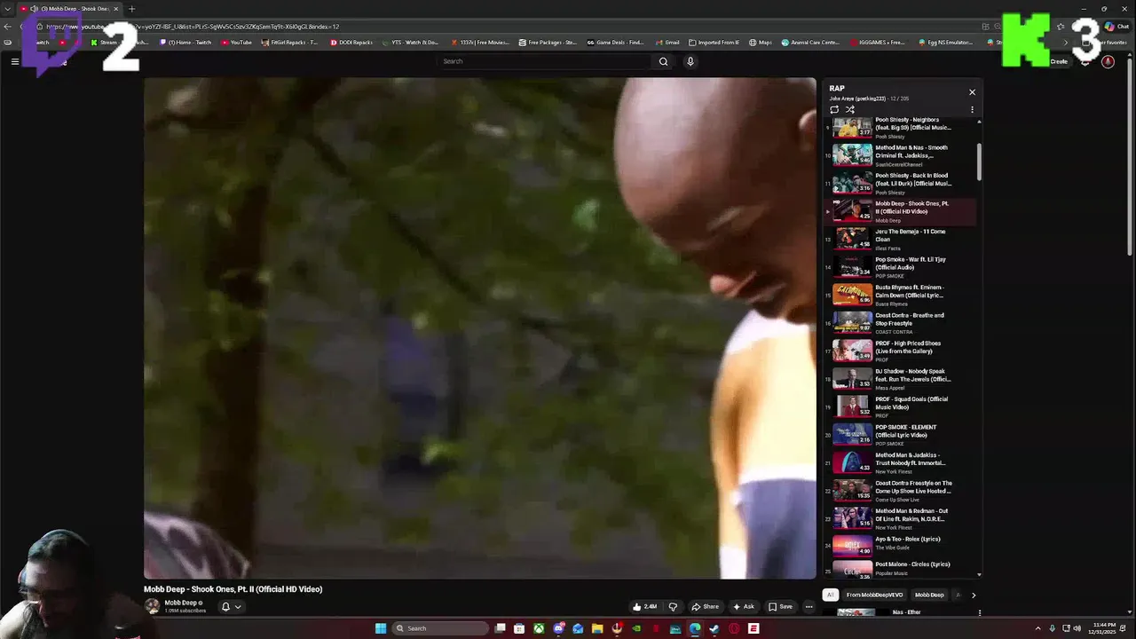Screen dimensions: 1136x639
Task: Open the Gmail bookmark
Action: tap(667, 42)
